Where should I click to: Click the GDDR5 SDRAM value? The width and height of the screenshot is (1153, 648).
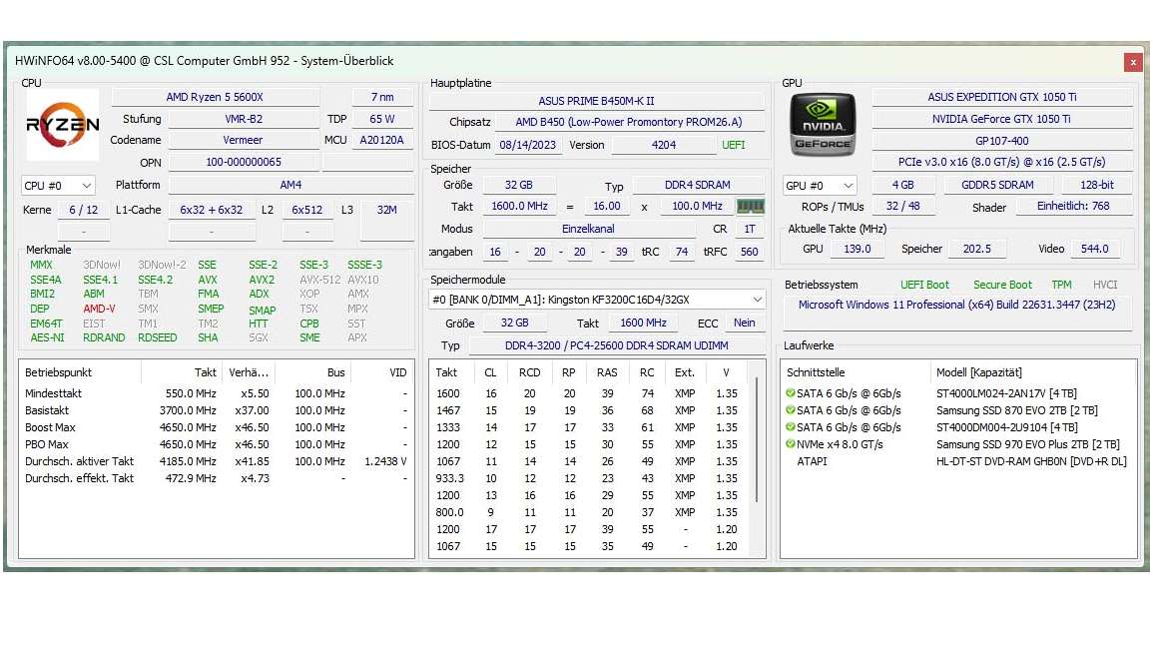click(x=998, y=185)
